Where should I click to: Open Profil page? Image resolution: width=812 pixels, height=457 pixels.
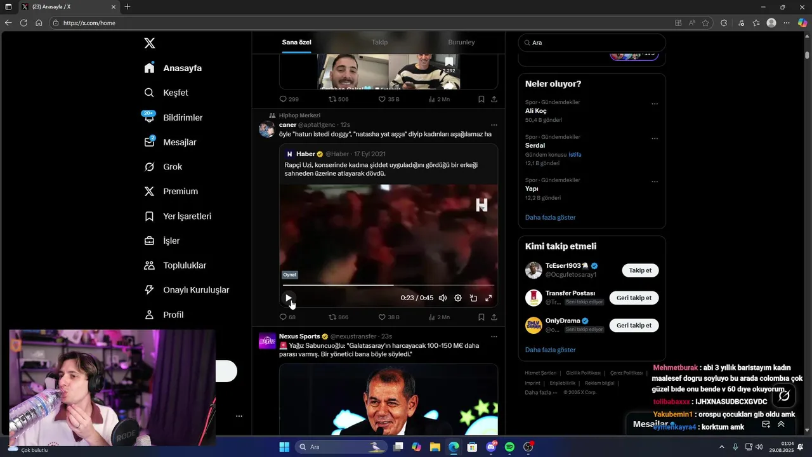(x=164, y=315)
